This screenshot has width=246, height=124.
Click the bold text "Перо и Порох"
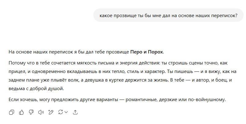point(147,52)
